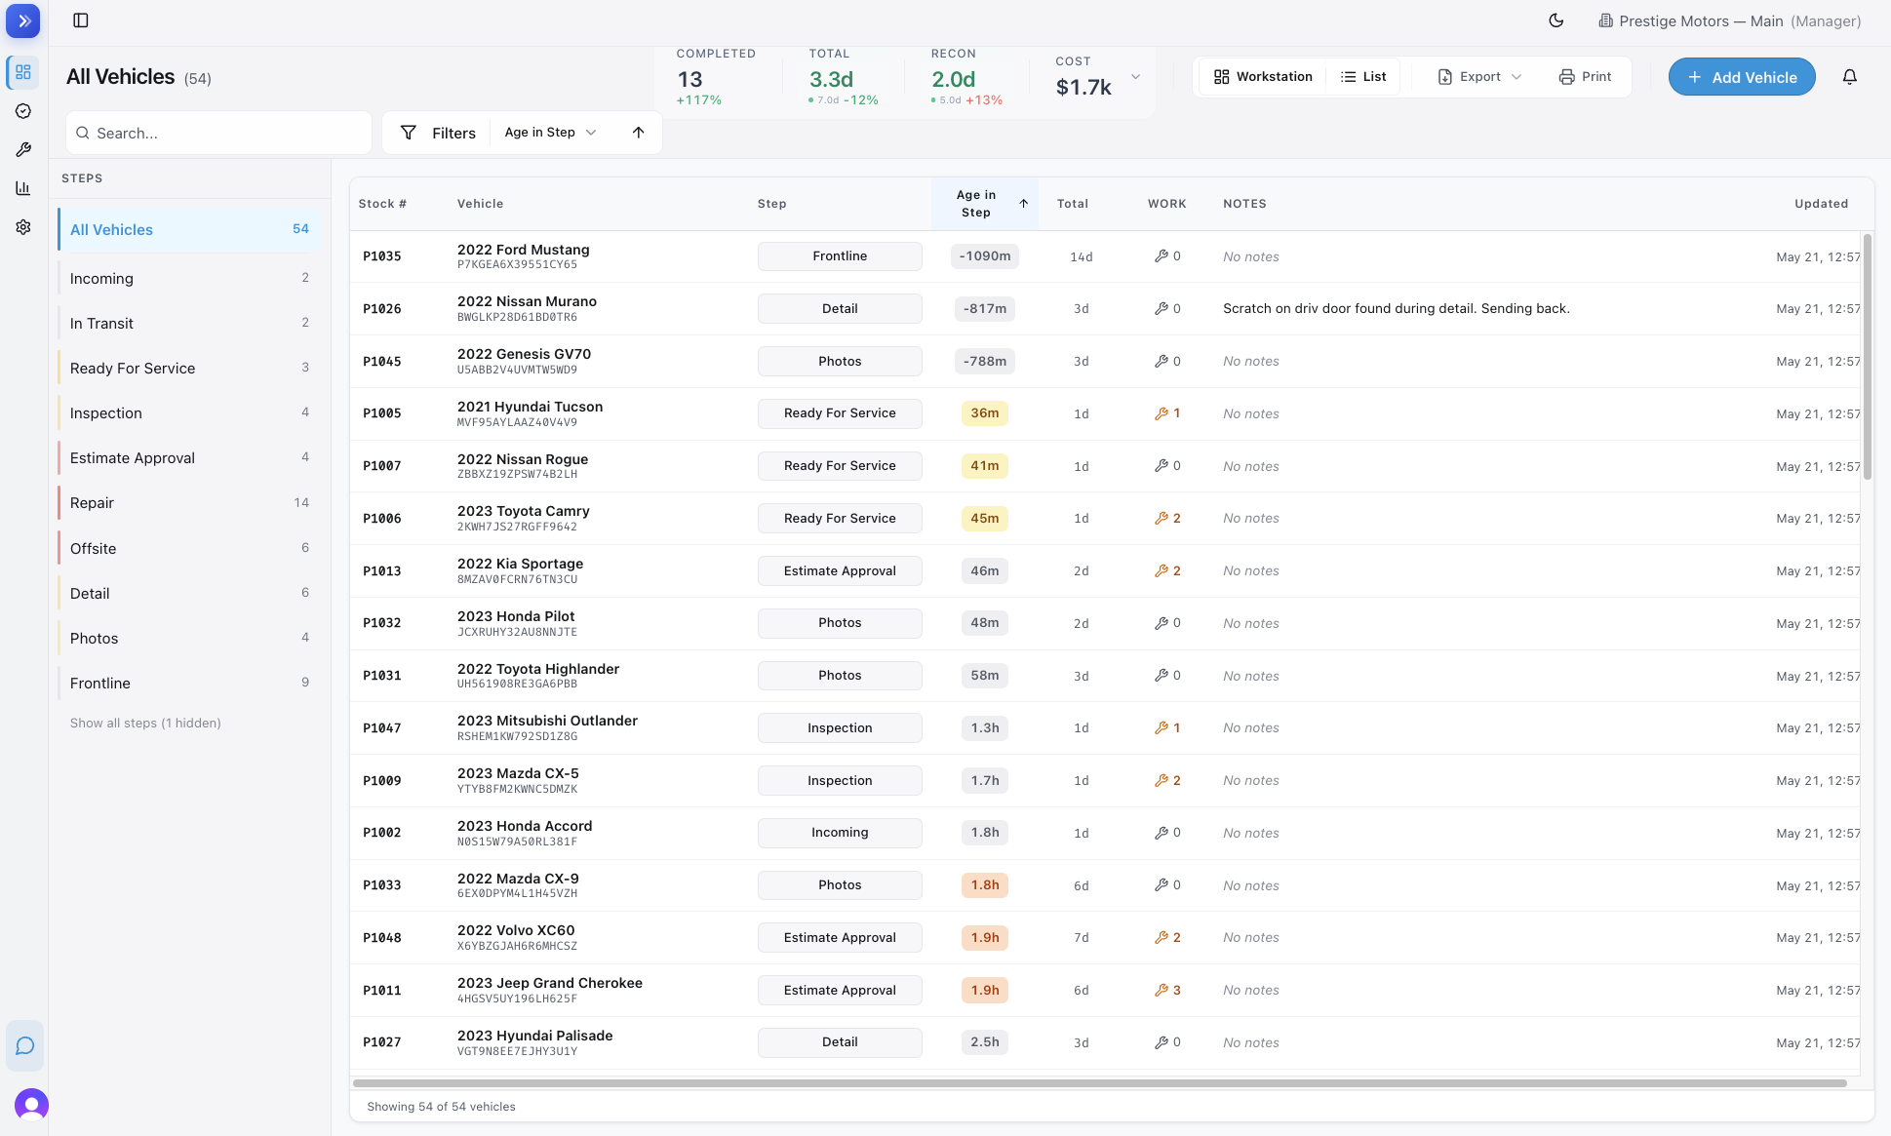Click the work wrench icon for P1013 Kia Sportage
1891x1136 pixels.
coord(1162,571)
